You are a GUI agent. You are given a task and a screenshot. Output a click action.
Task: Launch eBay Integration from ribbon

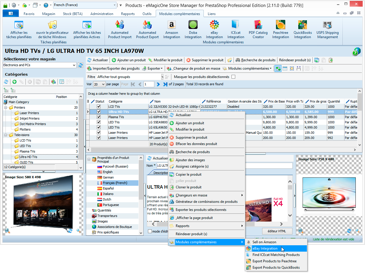[214, 29]
